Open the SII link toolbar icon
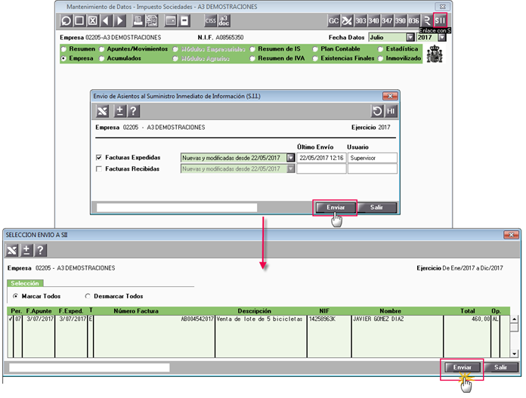This screenshot has height=398, width=526. click(440, 21)
